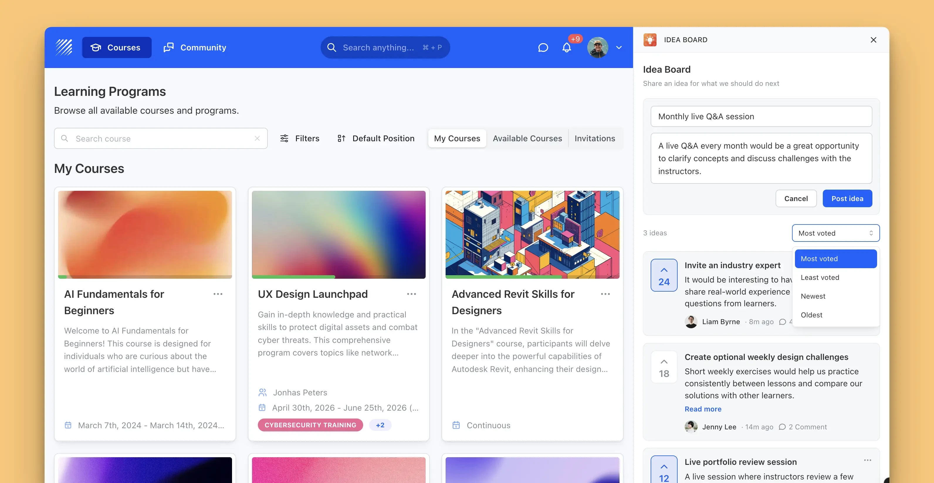Click the 3 ideas count
The width and height of the screenshot is (934, 483).
coord(655,233)
